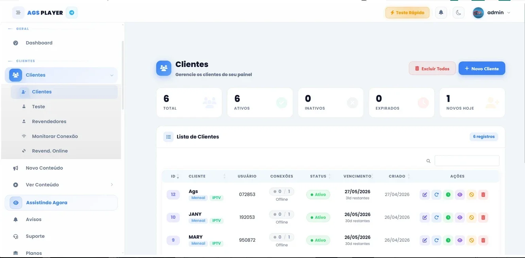Click ID badge 12

173,195
